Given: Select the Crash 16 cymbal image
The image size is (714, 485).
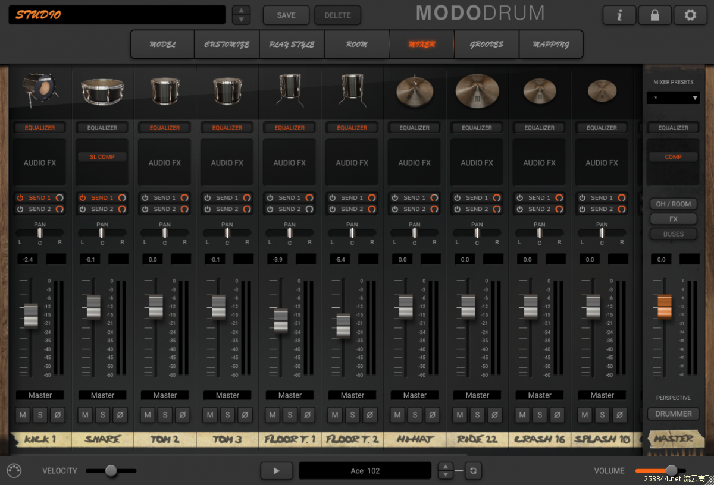Looking at the screenshot, I should tap(540, 91).
